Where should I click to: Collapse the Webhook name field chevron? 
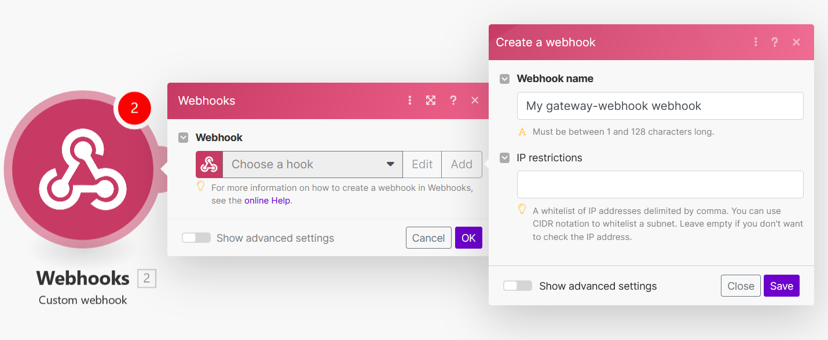505,79
